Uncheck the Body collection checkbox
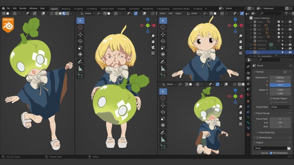 (x=278, y=22)
